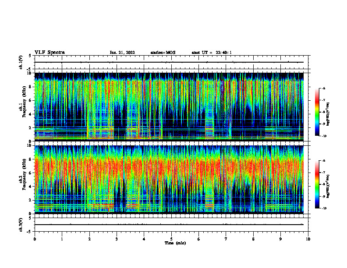
Task: Click the "9" tick label on the time axis
Action: pos(280,239)
